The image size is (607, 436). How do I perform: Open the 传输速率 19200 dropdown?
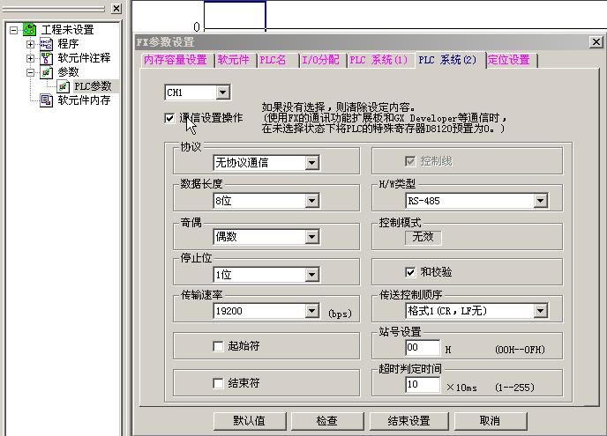(x=311, y=311)
